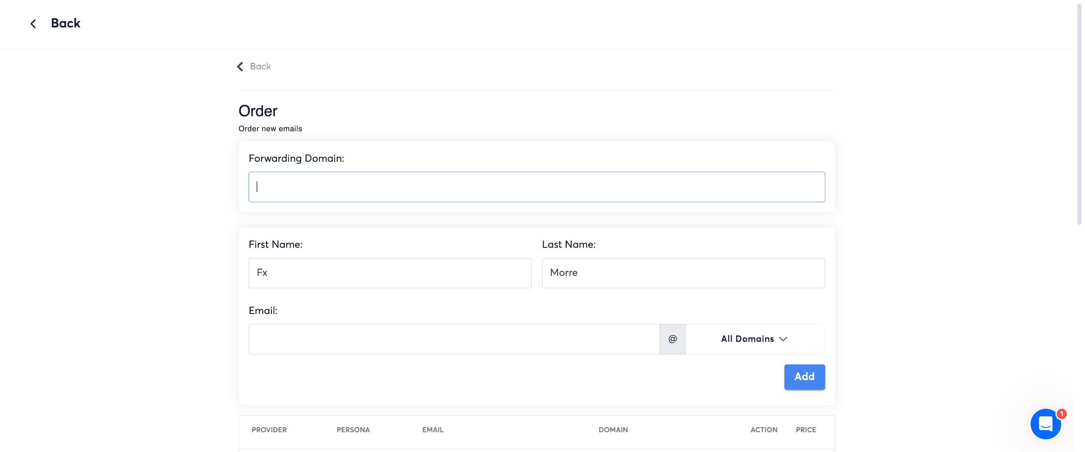Click the top header back arrow icon
This screenshot has width=1085, height=452.
click(x=33, y=23)
